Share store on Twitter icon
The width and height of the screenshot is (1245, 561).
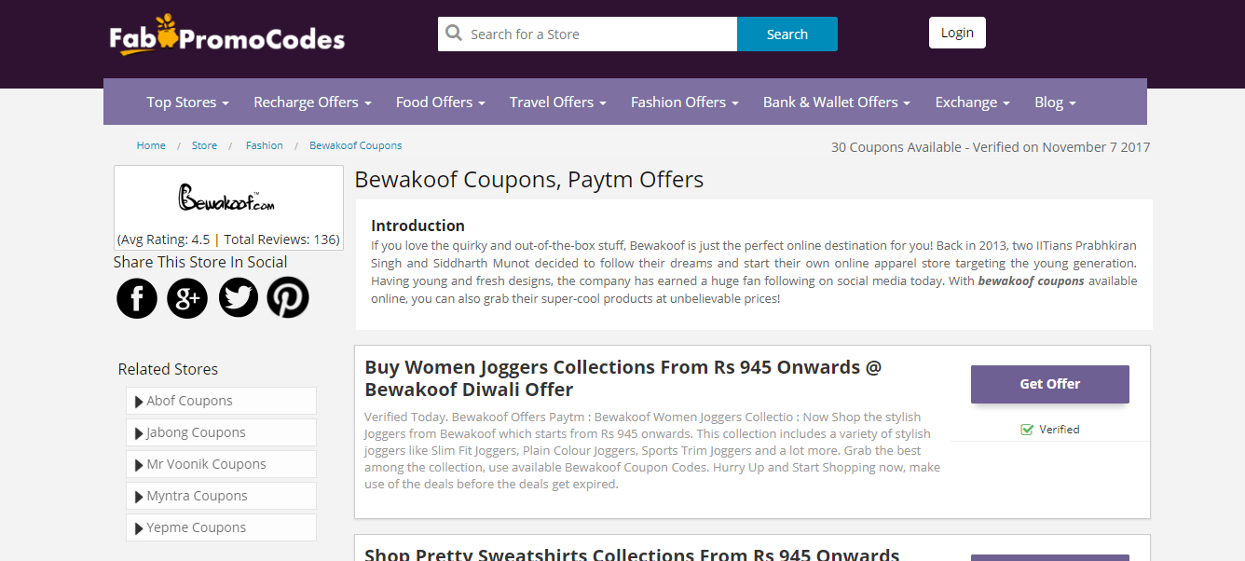click(x=239, y=298)
